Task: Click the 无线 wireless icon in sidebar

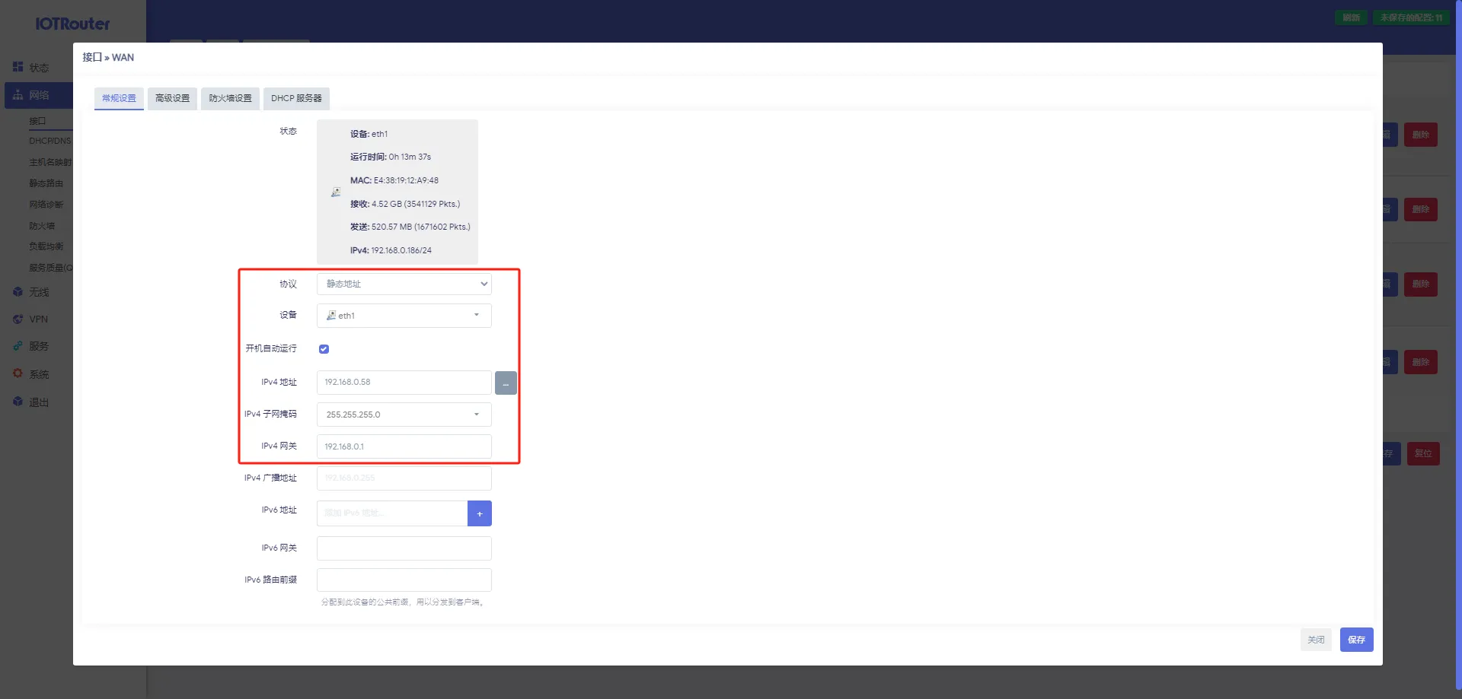Action: click(x=18, y=292)
